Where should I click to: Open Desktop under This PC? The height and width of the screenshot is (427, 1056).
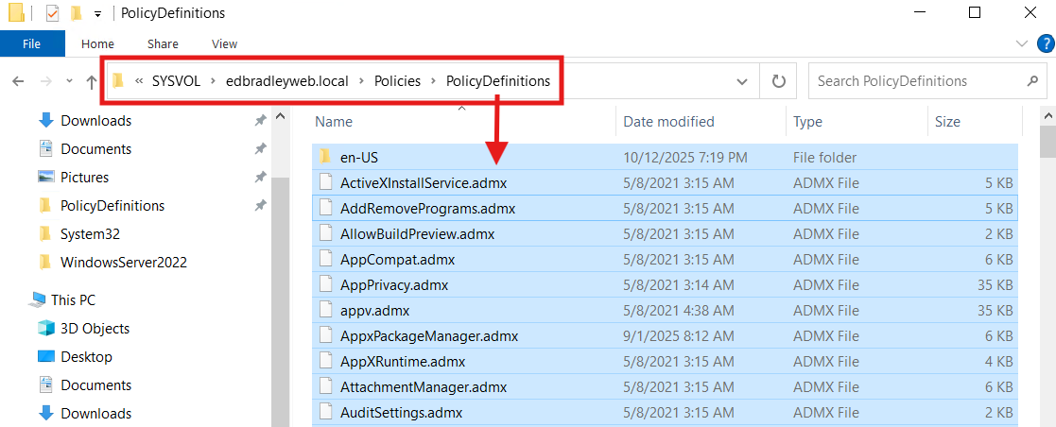[86, 357]
